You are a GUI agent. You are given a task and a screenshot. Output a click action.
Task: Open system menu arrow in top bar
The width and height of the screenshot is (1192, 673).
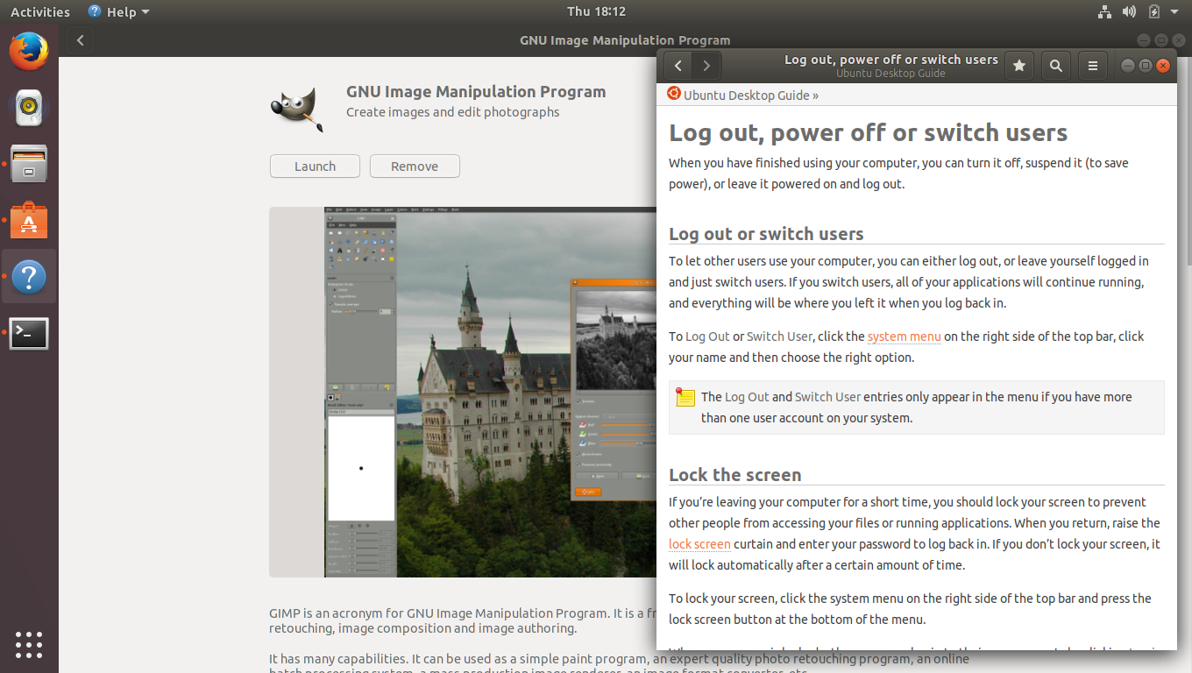tap(1176, 12)
